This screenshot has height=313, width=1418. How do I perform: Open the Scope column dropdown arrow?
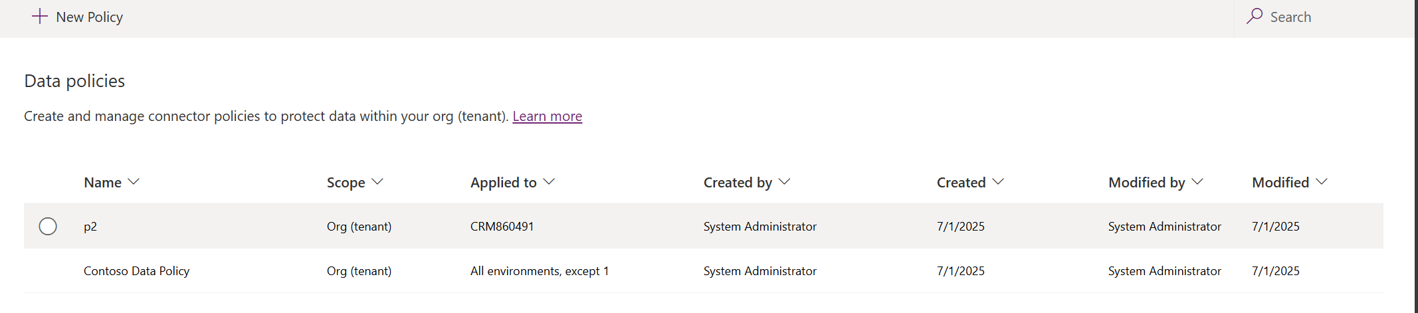tap(377, 182)
